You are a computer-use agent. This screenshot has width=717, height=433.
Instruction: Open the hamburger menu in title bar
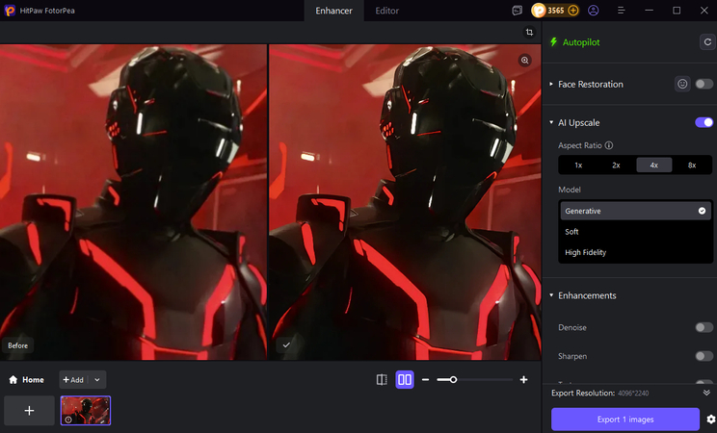[621, 11]
